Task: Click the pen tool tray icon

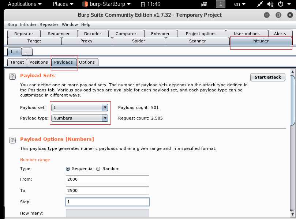Action: (260, 4)
